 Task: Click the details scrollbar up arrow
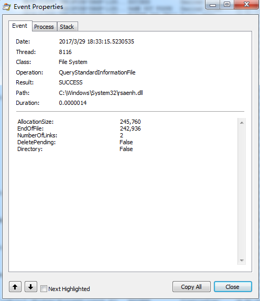(242, 123)
